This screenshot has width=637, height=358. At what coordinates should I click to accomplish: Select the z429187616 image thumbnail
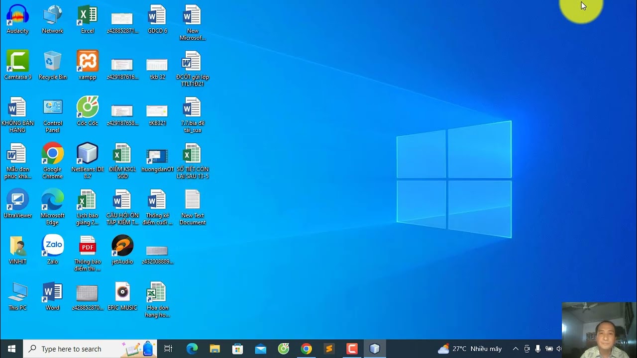(122, 69)
